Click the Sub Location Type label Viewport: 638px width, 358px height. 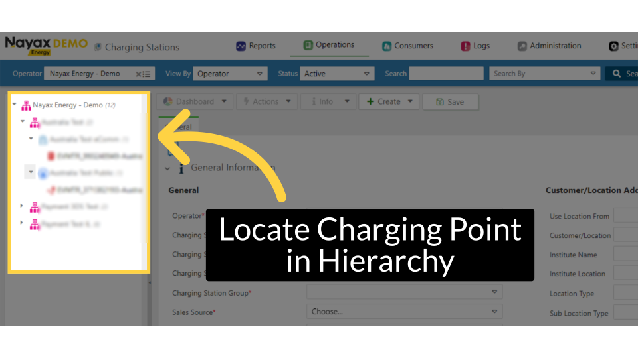click(x=579, y=314)
